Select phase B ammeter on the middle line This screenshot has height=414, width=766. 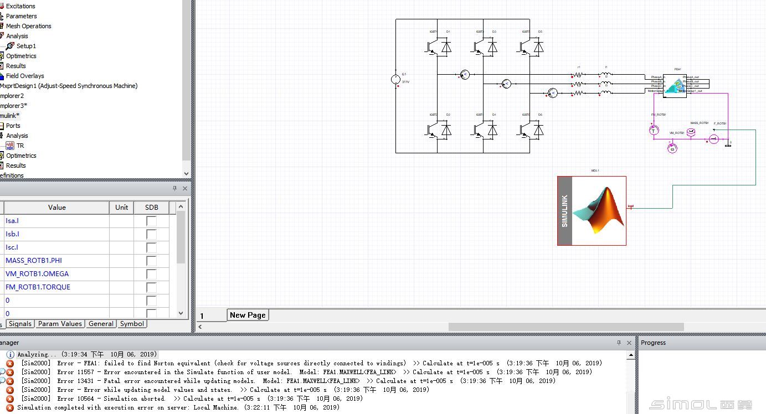506,84
